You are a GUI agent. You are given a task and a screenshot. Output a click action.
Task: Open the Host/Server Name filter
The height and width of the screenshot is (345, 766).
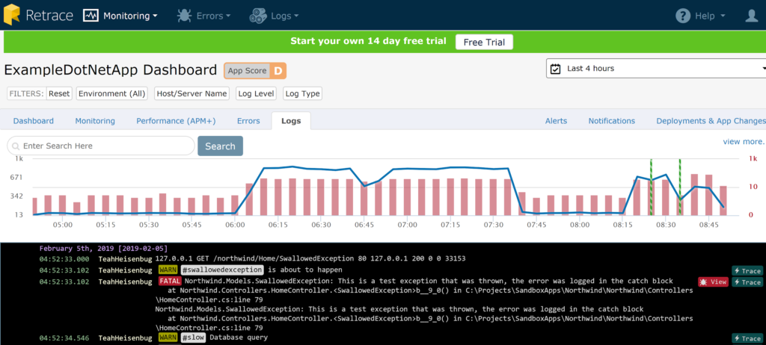[191, 93]
